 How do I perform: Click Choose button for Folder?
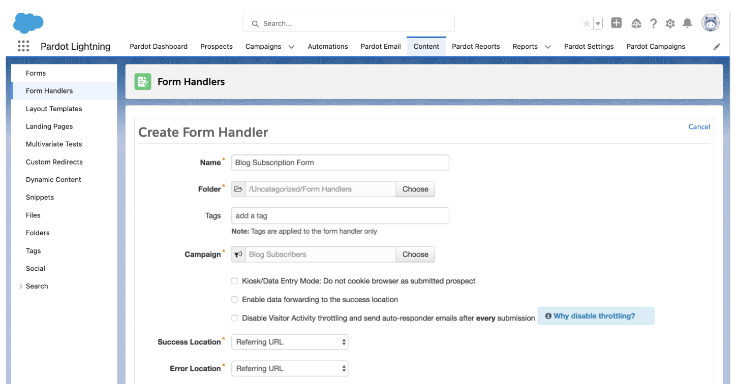415,189
